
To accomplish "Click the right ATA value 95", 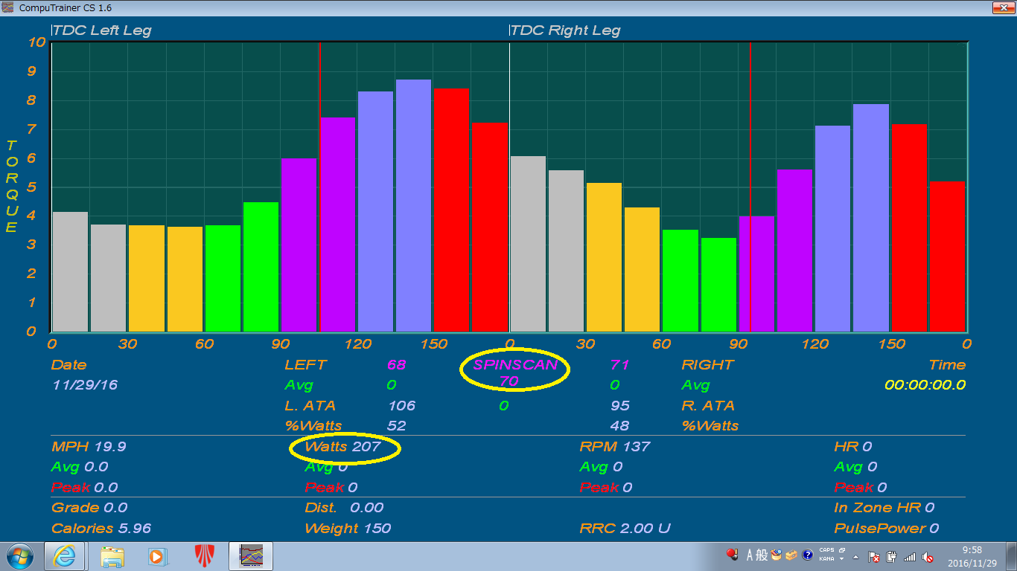I will click(x=619, y=405).
